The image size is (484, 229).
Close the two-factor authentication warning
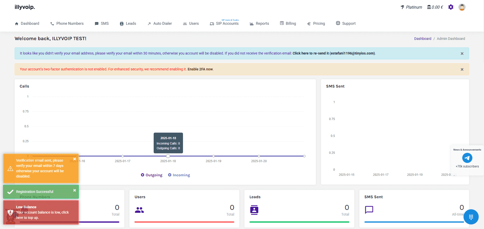click(x=462, y=69)
